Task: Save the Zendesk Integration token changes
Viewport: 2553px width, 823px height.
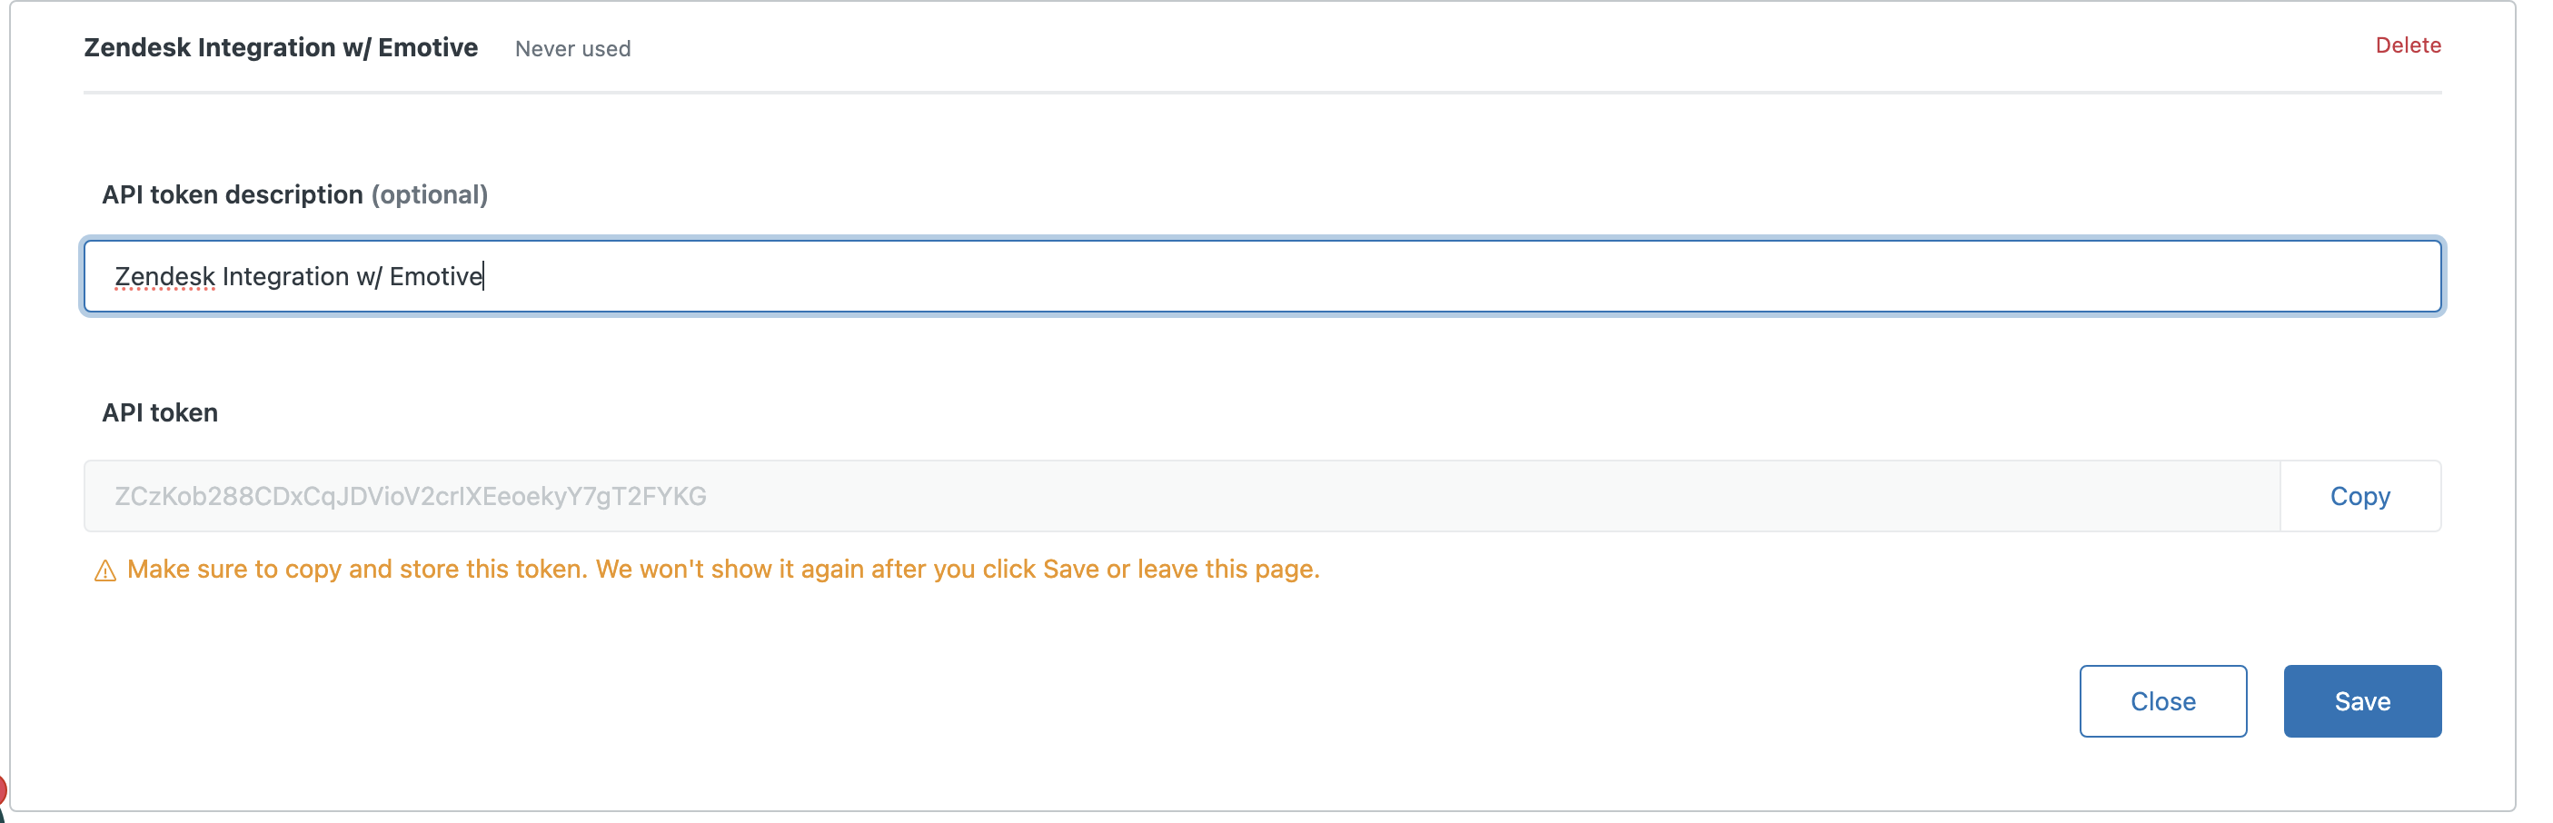Action: (x=2361, y=700)
